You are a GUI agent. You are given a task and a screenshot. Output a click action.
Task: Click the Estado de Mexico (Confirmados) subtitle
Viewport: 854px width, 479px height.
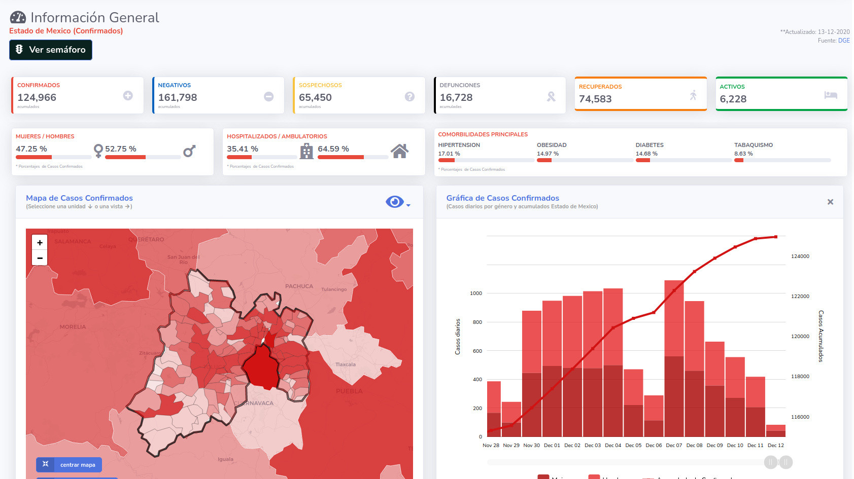click(66, 31)
